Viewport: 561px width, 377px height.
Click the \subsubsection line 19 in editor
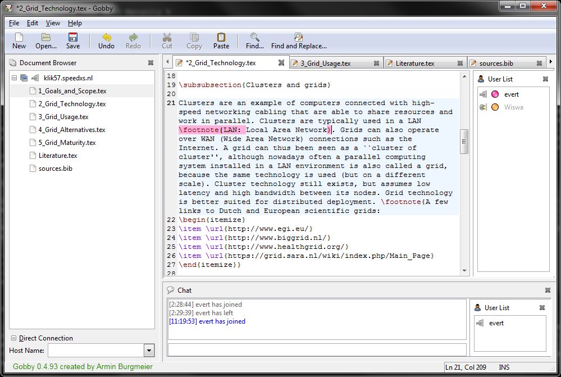[x=254, y=85]
